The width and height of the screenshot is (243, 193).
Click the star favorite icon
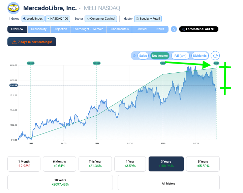point(174,29)
